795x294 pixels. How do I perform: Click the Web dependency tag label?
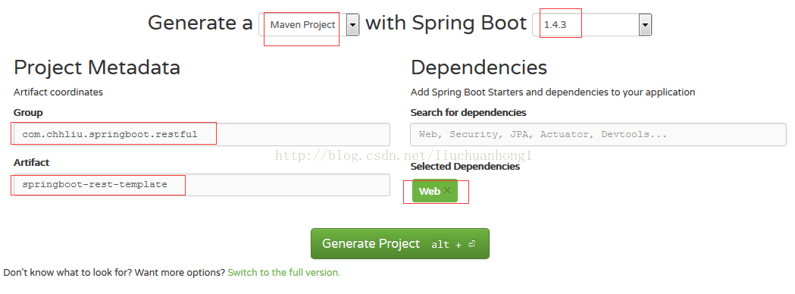coord(430,191)
